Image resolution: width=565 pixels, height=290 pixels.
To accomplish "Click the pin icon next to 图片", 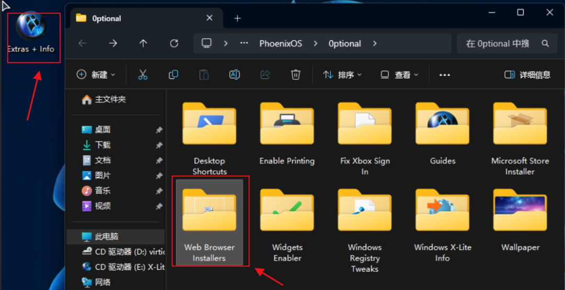I will pos(159,176).
